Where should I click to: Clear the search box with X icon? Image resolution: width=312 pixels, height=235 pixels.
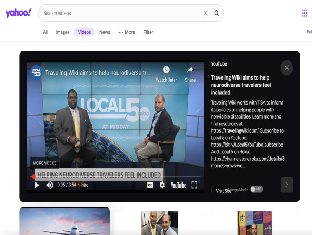[206, 13]
